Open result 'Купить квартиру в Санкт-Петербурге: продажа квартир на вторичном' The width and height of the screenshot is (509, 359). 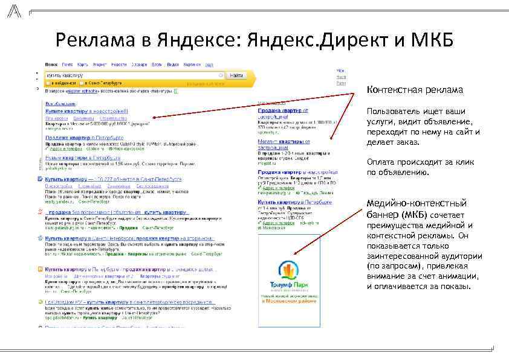(129, 238)
